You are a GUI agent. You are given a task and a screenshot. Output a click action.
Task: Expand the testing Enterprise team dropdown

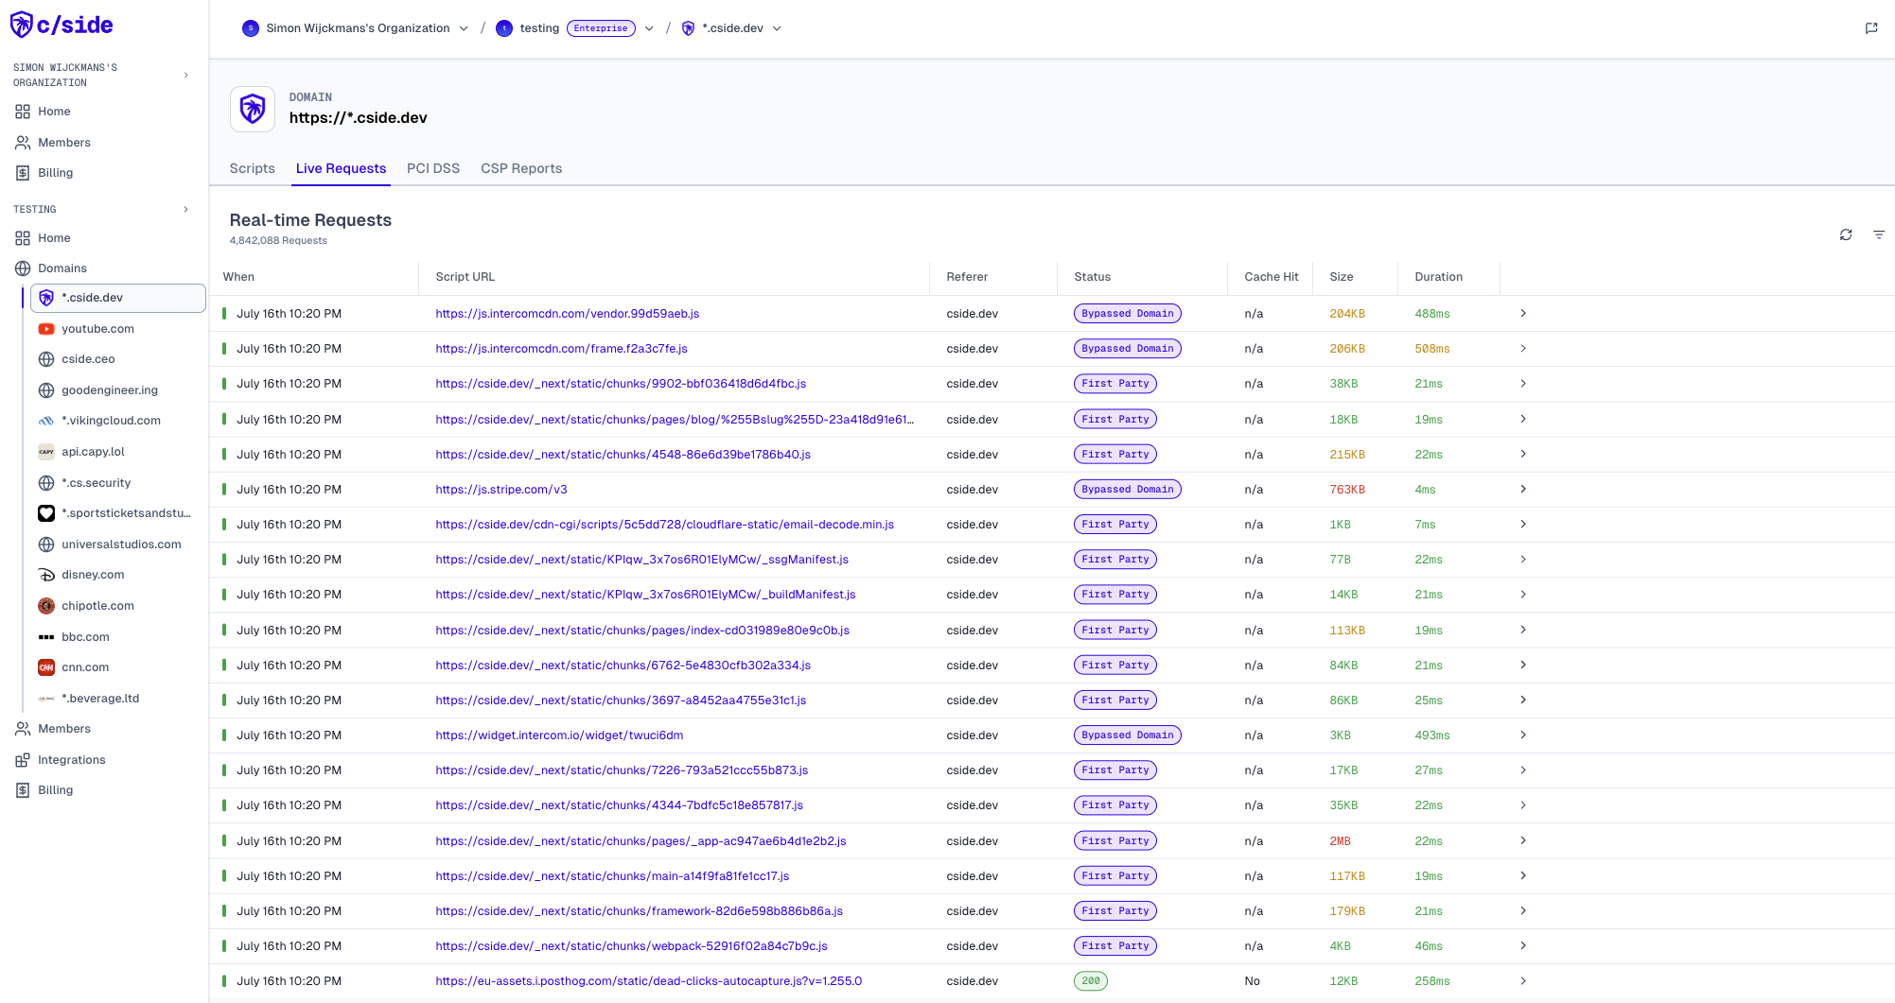[x=649, y=28]
